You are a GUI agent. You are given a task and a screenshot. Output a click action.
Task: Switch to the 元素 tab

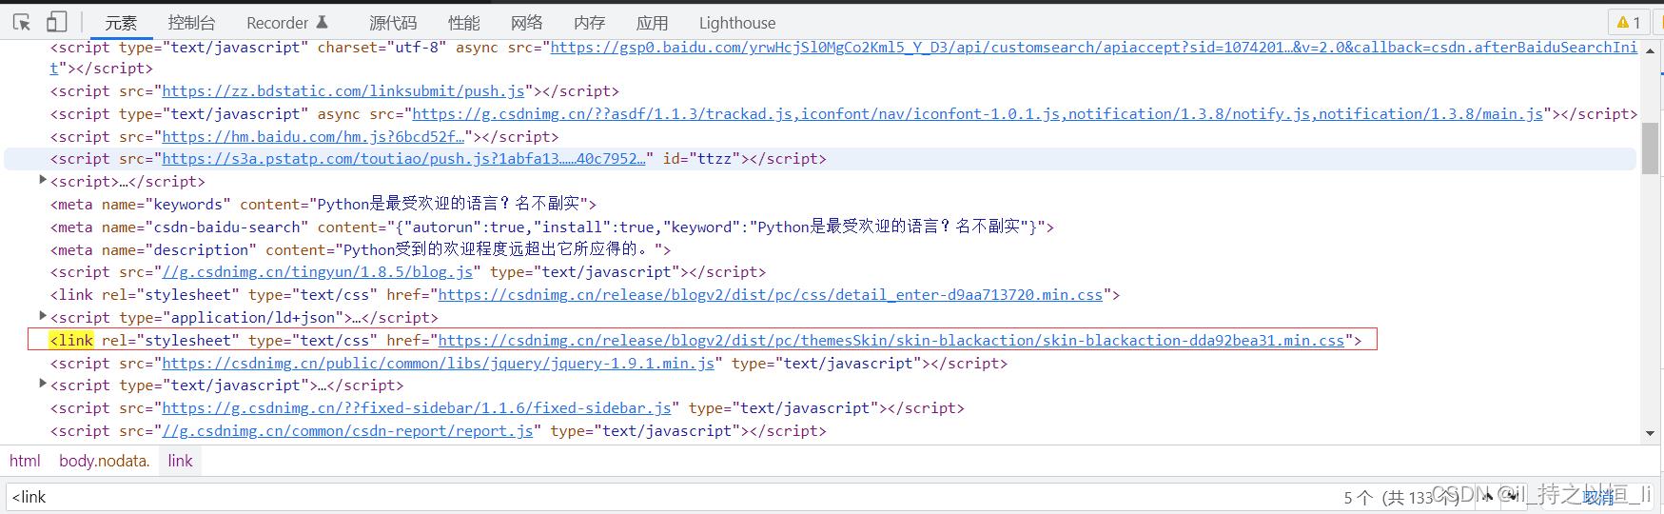(x=121, y=23)
